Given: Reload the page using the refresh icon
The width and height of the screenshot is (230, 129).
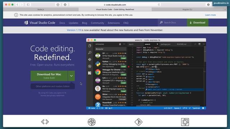Looking at the screenshot, I should click(159, 5).
